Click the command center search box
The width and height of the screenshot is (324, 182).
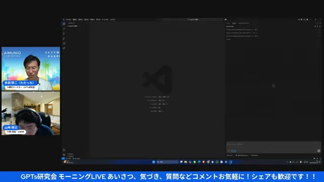click(192, 19)
